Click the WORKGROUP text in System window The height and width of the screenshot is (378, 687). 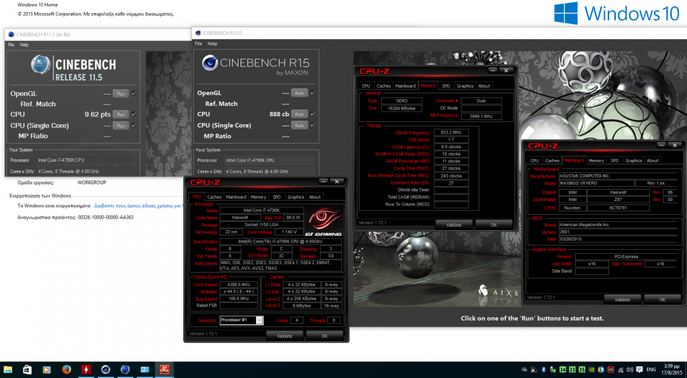[90, 183]
